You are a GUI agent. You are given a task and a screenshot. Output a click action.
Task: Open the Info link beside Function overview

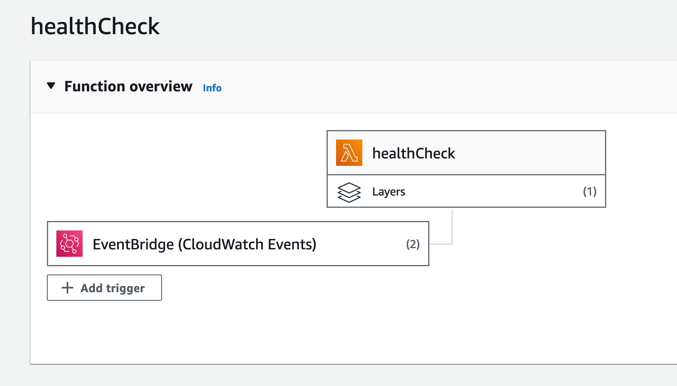coord(212,88)
